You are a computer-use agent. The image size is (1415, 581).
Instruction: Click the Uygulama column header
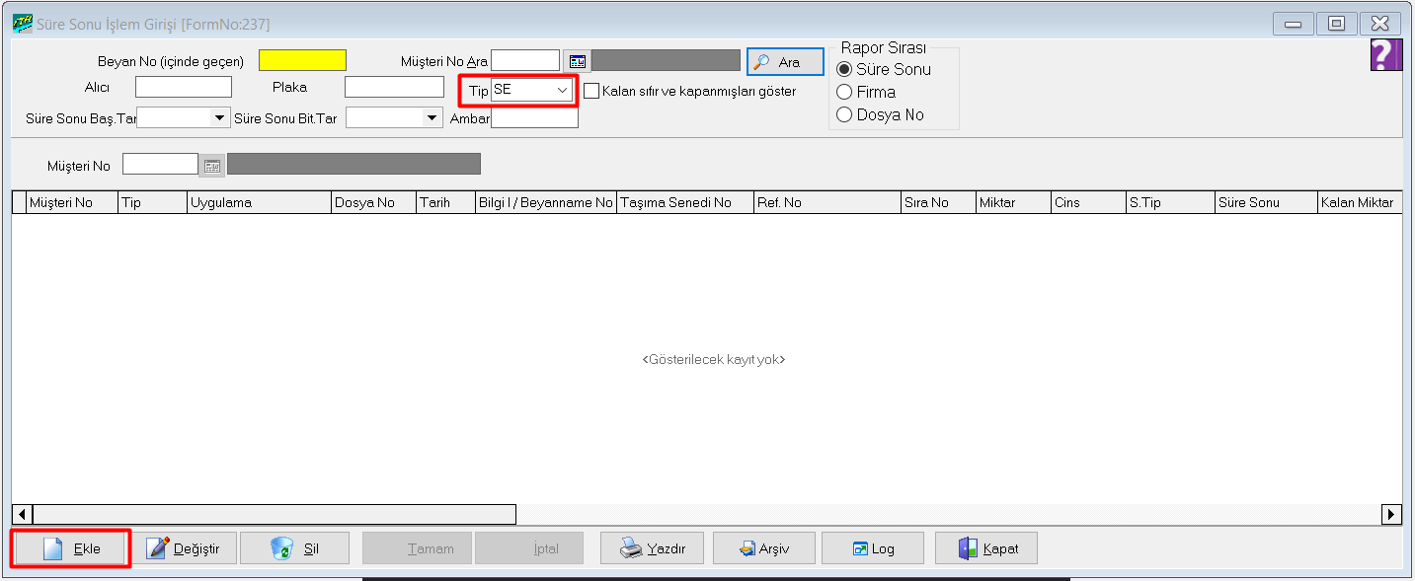pos(259,202)
